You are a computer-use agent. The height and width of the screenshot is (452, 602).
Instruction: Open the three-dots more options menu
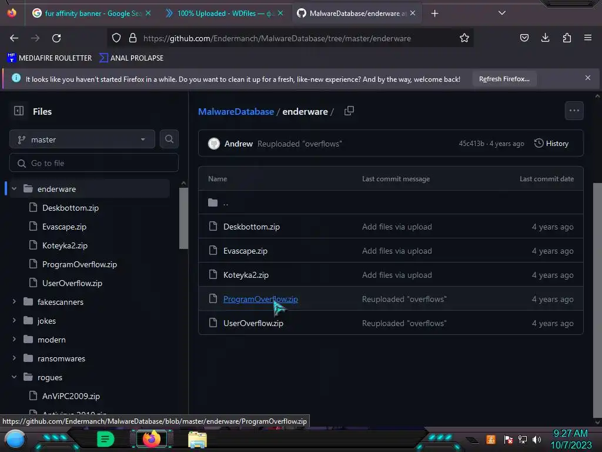(574, 111)
